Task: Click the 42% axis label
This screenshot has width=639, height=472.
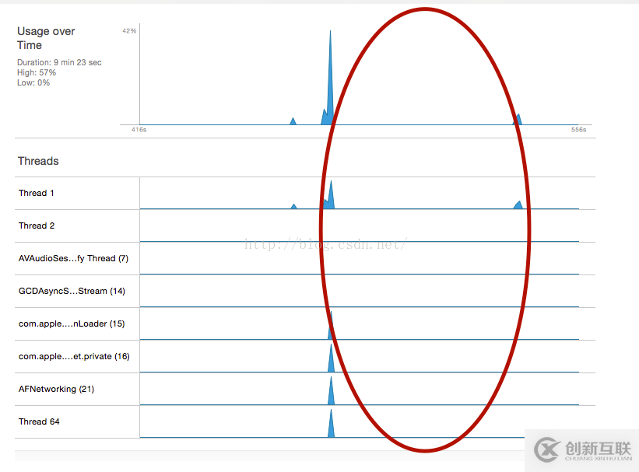Action: tap(129, 31)
